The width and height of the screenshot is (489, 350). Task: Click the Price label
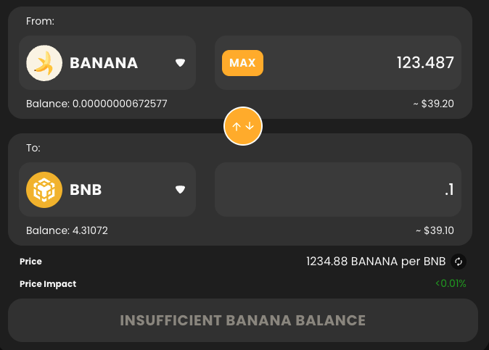(x=30, y=262)
